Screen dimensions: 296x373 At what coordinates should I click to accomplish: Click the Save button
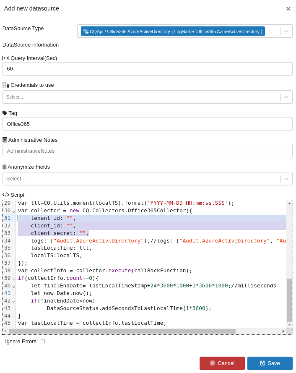click(270, 363)
